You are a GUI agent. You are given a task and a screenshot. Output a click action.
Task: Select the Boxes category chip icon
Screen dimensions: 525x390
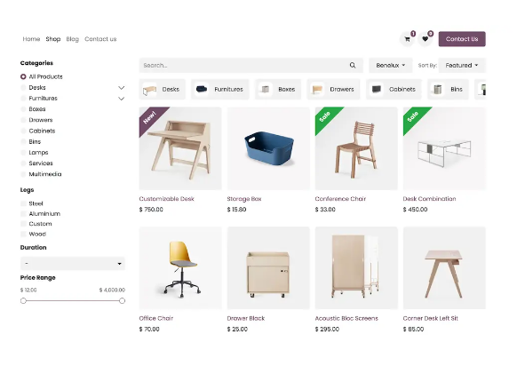click(266, 90)
